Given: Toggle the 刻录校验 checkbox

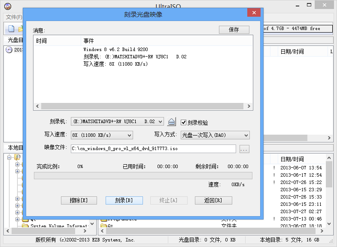Looking at the screenshot, I should point(183,122).
